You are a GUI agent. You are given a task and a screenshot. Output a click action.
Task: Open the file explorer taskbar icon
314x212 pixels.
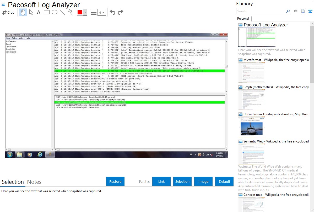click(x=19, y=154)
